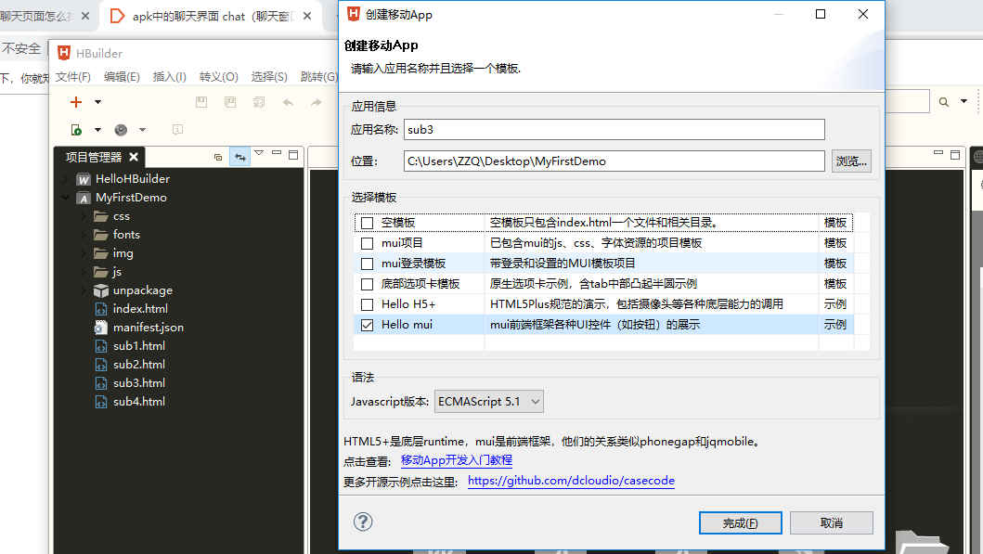Click the 完成(F) finish button

click(x=741, y=522)
